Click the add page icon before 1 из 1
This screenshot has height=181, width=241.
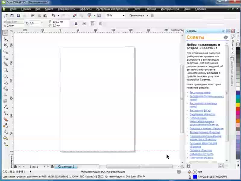pos(15,167)
